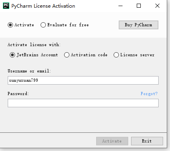Click the 'Password:' label text
Viewport: 170px width, 151px height.
click(18, 94)
